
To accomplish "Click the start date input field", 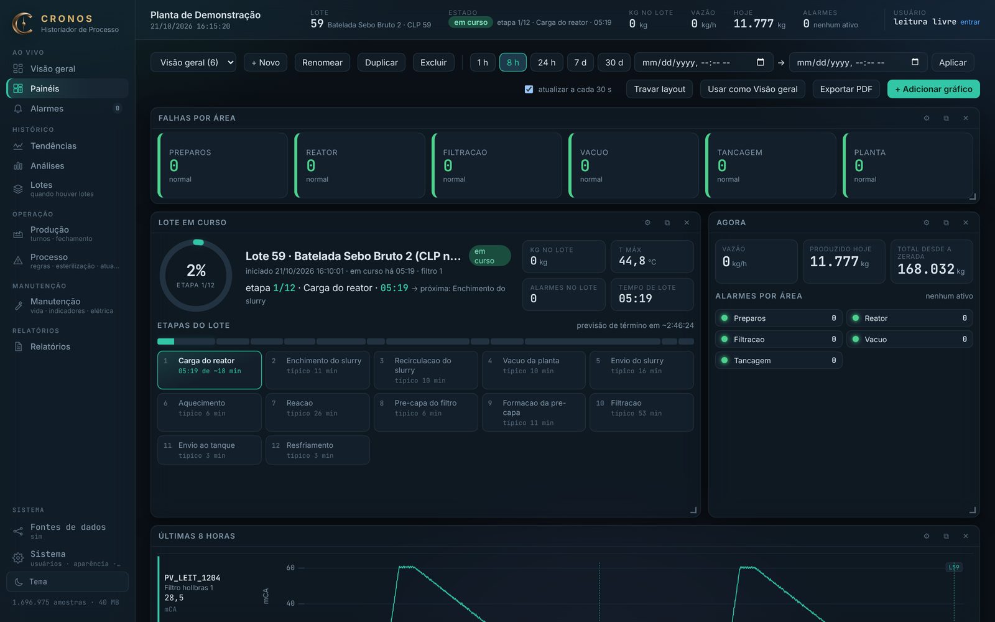I will pos(704,62).
